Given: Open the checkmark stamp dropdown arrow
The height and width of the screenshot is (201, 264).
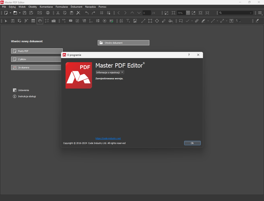Looking at the screenshot, I should click(192, 21).
